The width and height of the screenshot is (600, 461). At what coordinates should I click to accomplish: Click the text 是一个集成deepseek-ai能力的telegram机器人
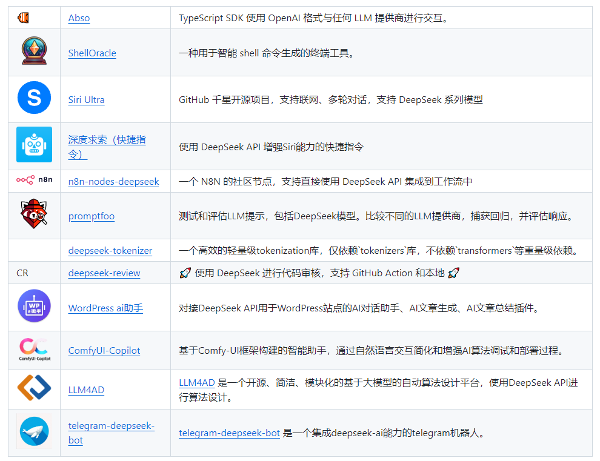click(385, 433)
